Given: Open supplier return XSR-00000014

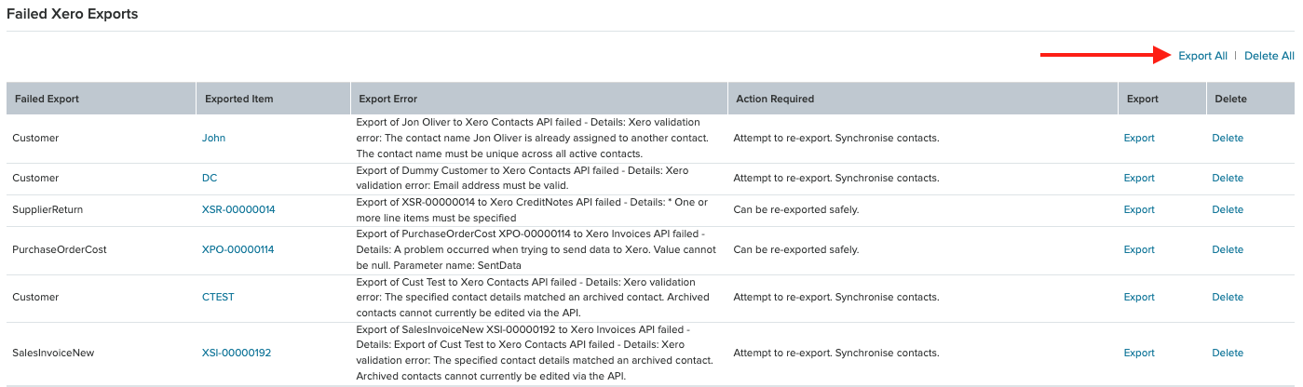Looking at the screenshot, I should 238,209.
